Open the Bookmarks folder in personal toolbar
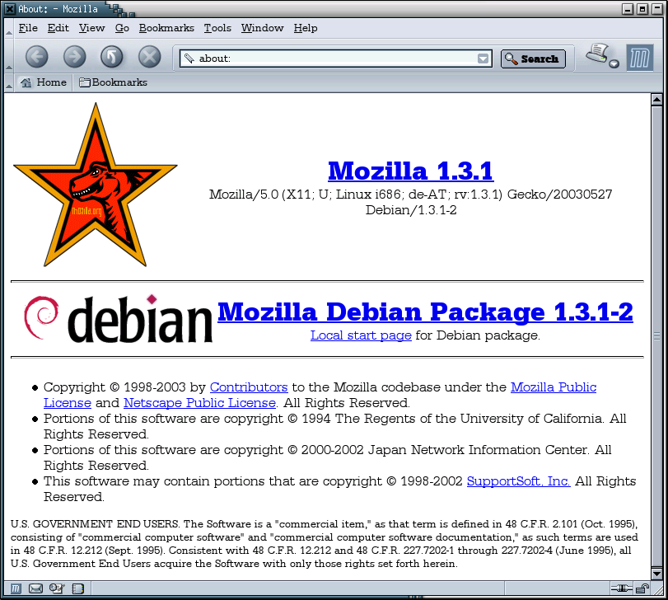The height and width of the screenshot is (600, 668). click(113, 82)
